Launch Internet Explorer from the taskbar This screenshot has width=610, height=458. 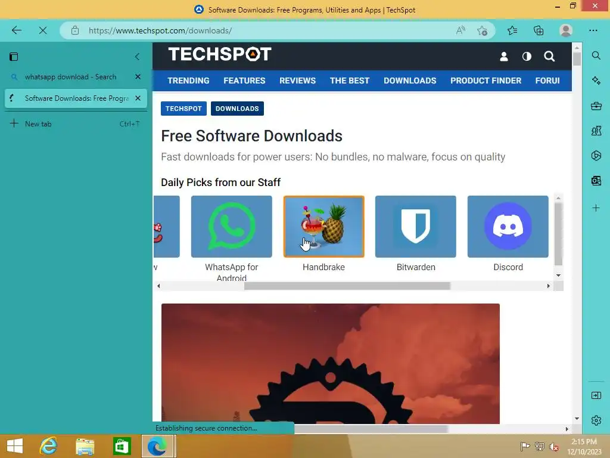point(49,446)
